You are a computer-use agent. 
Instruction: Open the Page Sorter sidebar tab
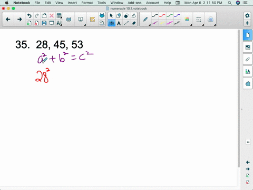pyautogui.click(x=248, y=35)
